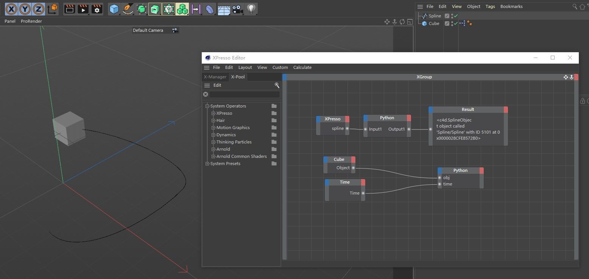Click Object Manager search magnifier icon
The width and height of the screenshot is (589, 279).
coord(575,6)
